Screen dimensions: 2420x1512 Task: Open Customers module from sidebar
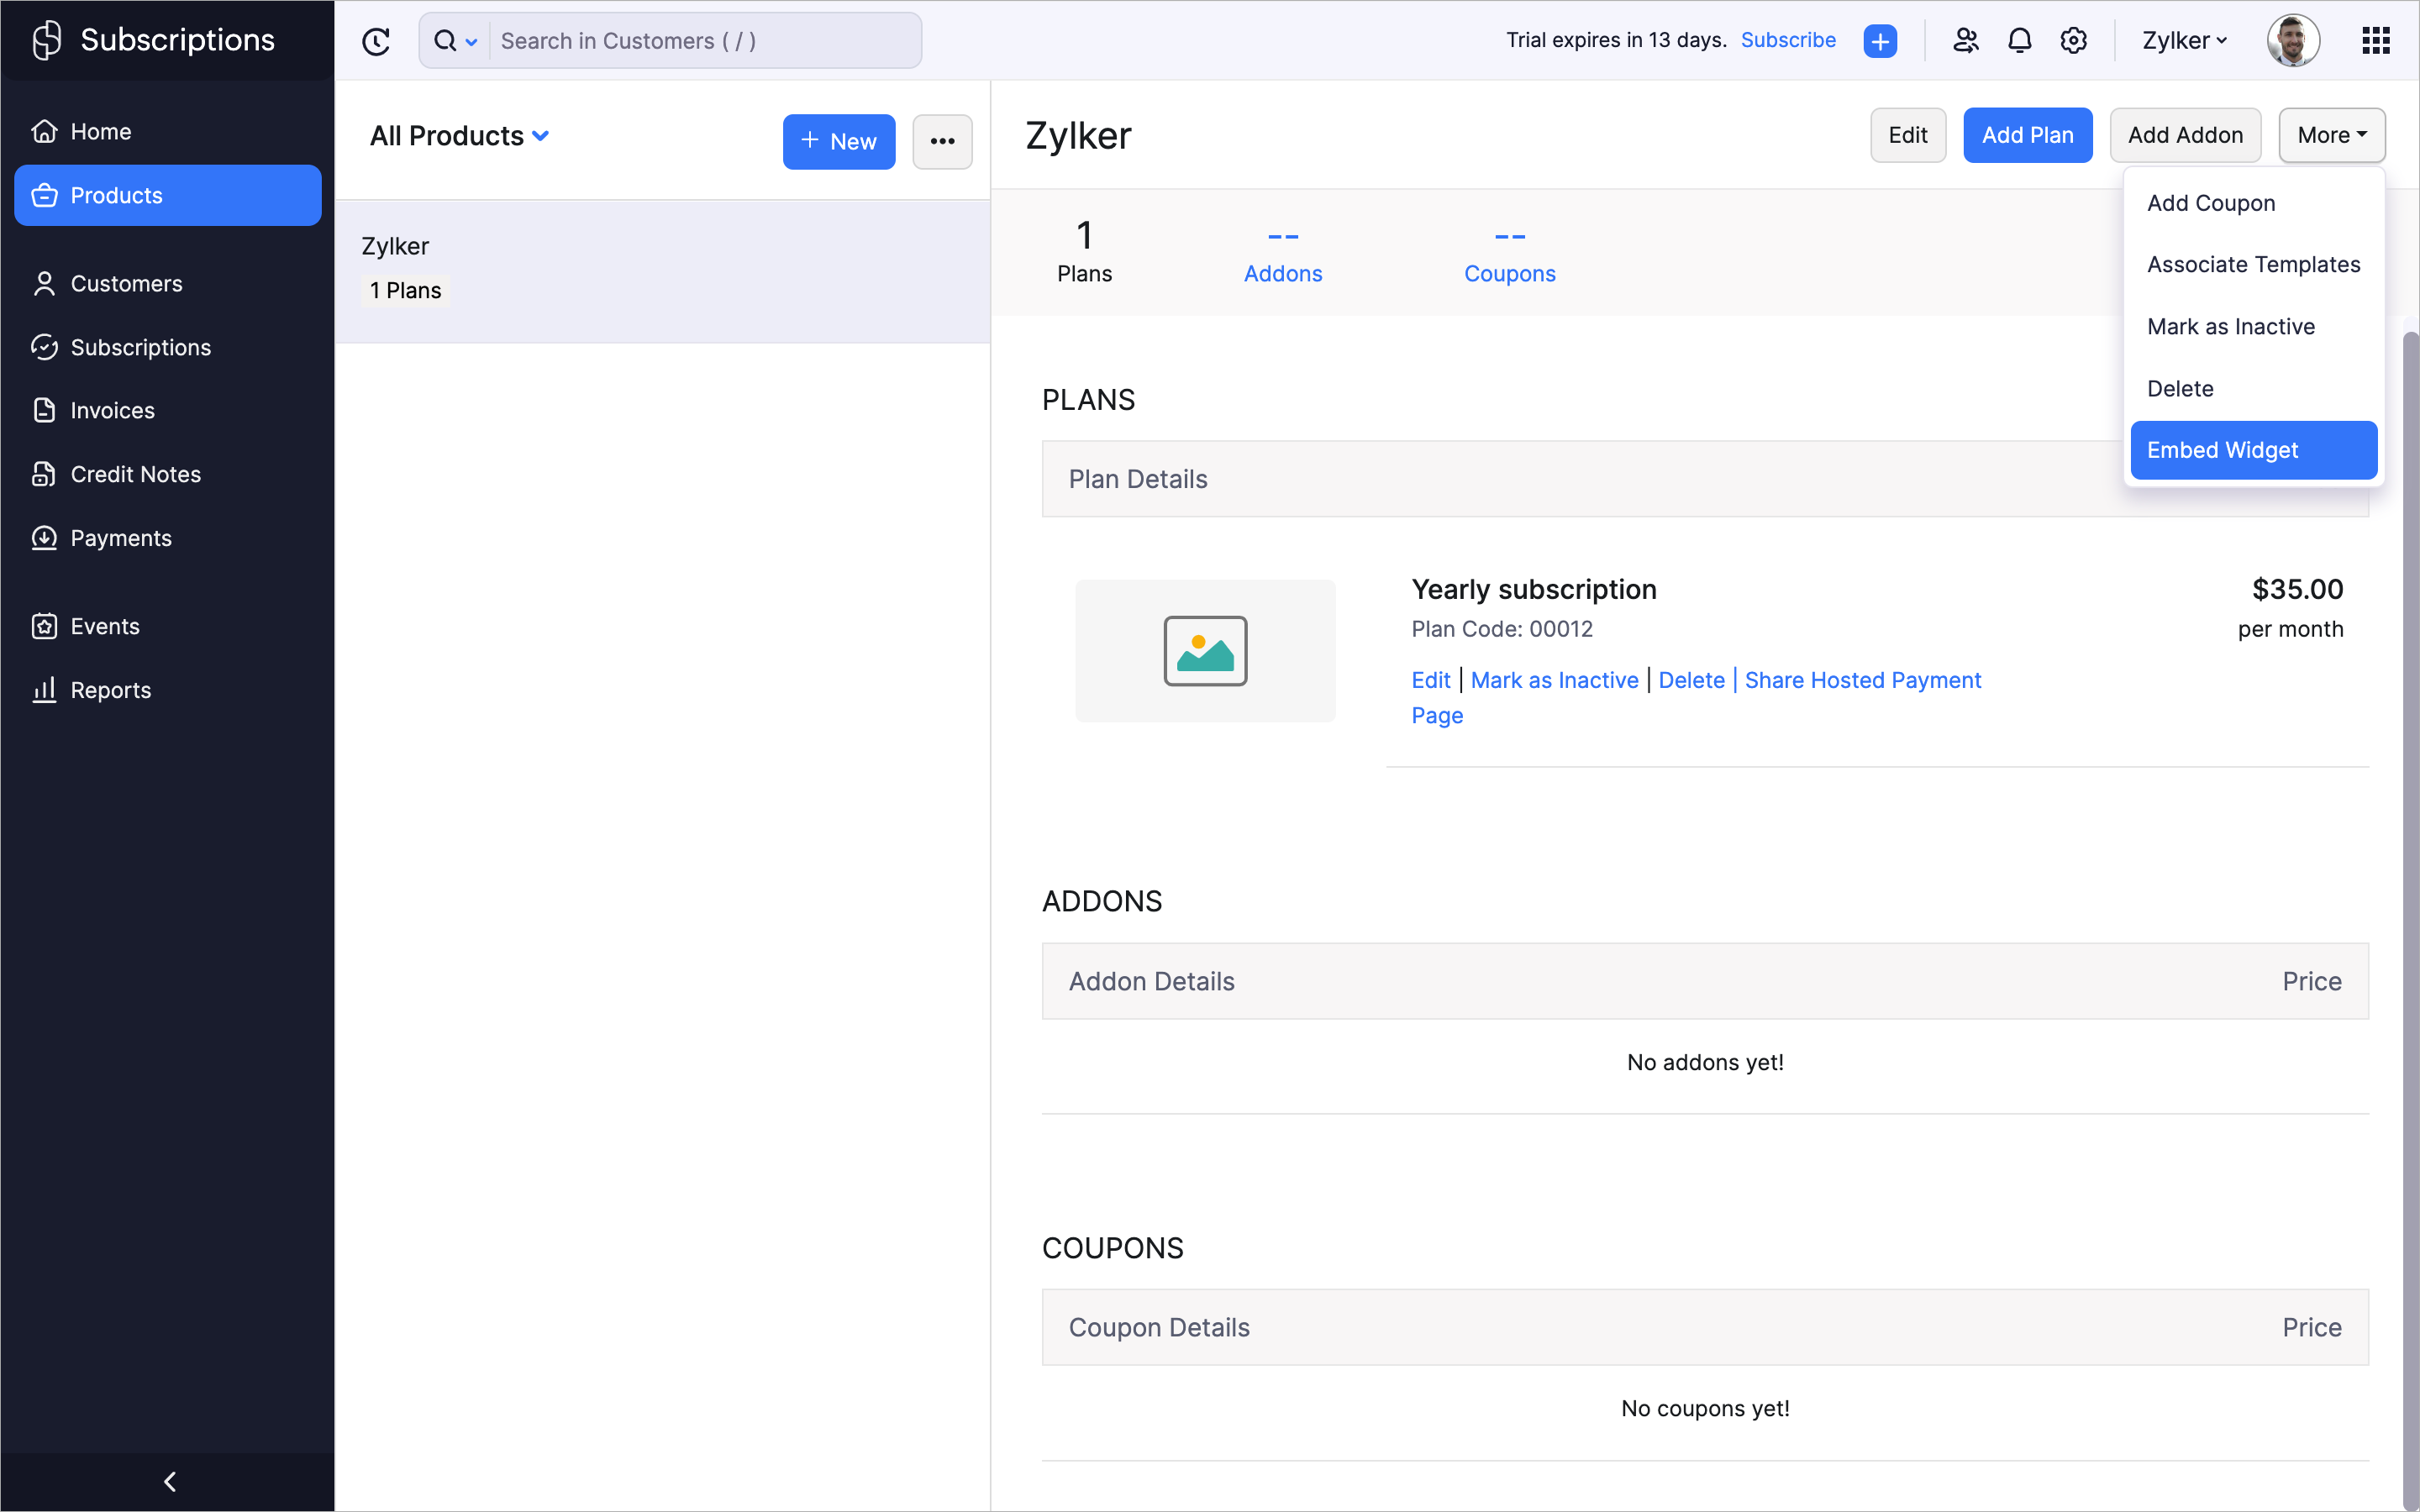coord(168,284)
